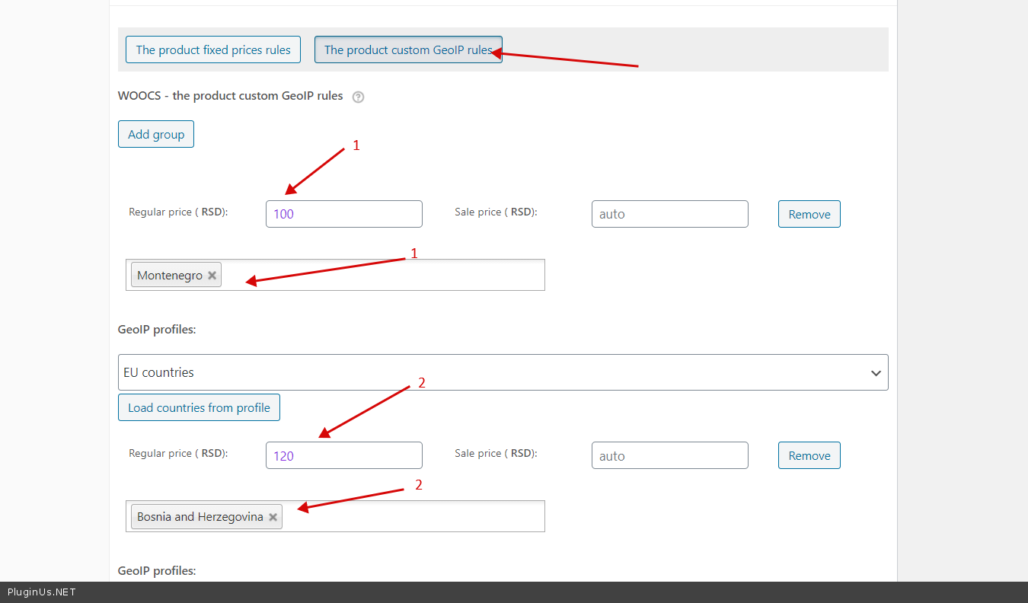Select the Bosnia and Herzegovina tag label
The image size is (1028, 603).
pos(200,517)
